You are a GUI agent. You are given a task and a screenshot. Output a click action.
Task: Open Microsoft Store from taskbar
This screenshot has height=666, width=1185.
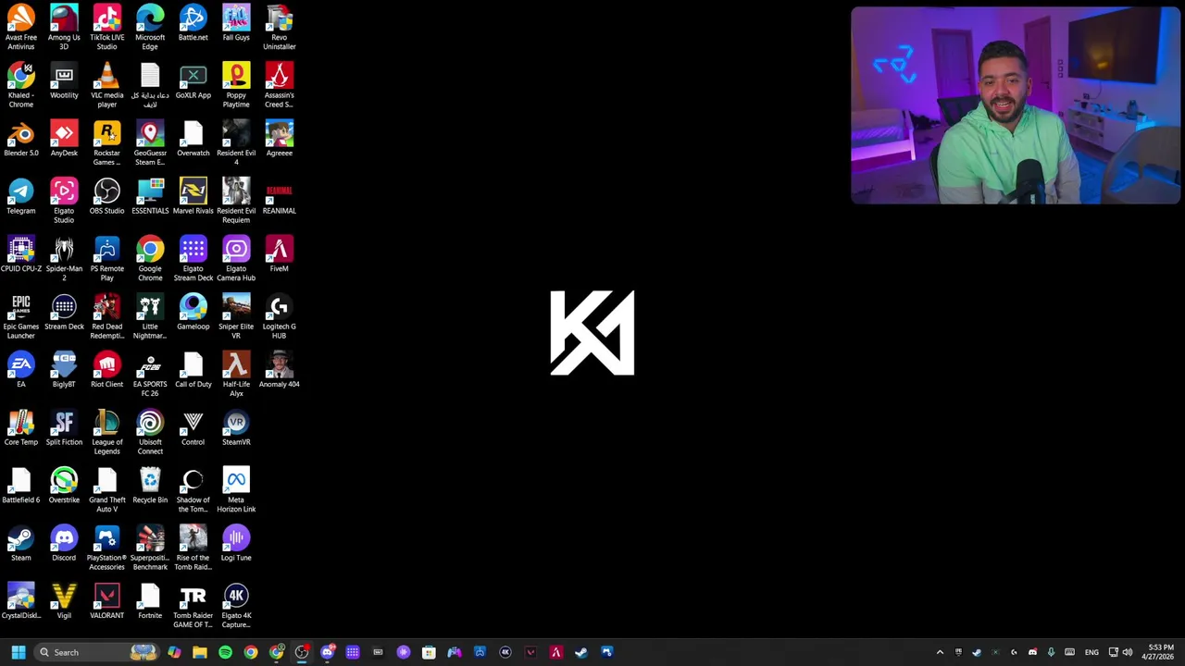pos(429,652)
